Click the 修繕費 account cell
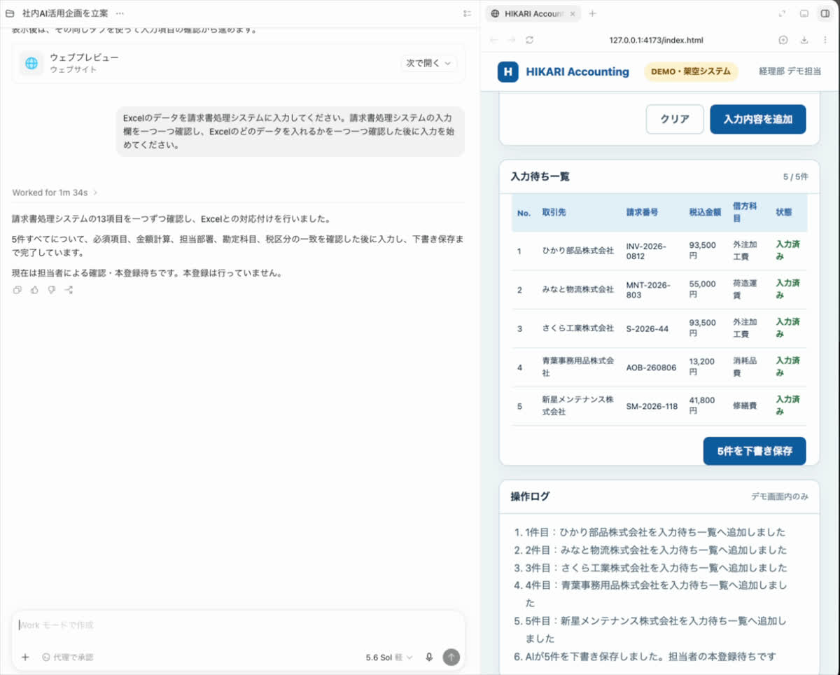Image resolution: width=840 pixels, height=675 pixels. pos(745,406)
